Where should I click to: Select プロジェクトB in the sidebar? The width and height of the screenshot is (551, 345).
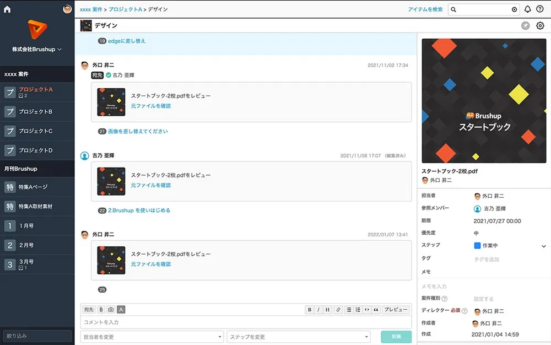[x=36, y=112]
